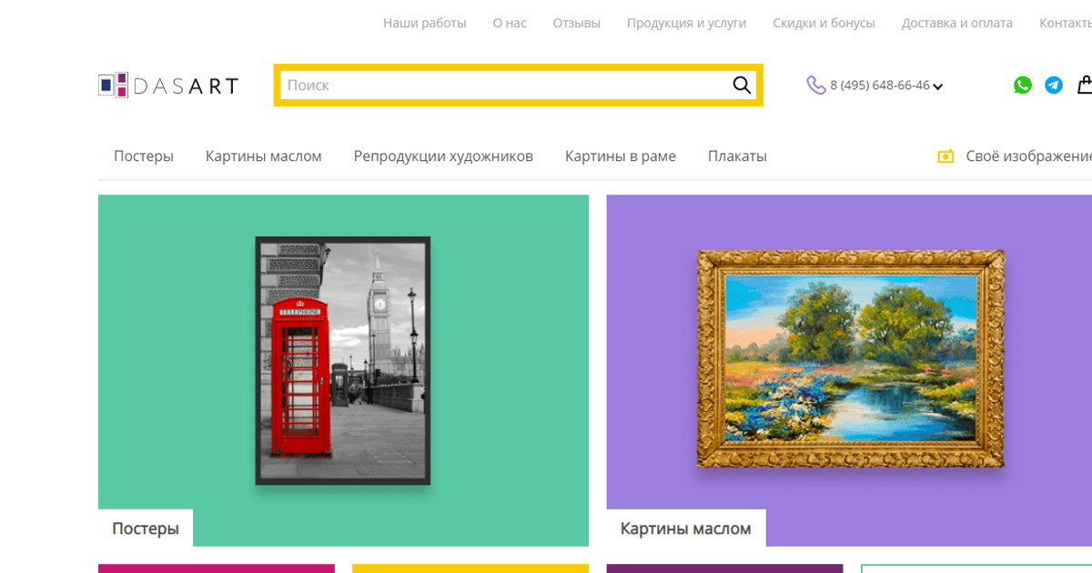Viewport: 1092px width, 573px height.
Task: Click the search magnifier icon
Action: [742, 85]
